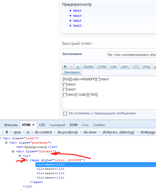This screenshot has height=190, width=156.
Task: Select the ul breadcrumb element
Action: point(28,132)
